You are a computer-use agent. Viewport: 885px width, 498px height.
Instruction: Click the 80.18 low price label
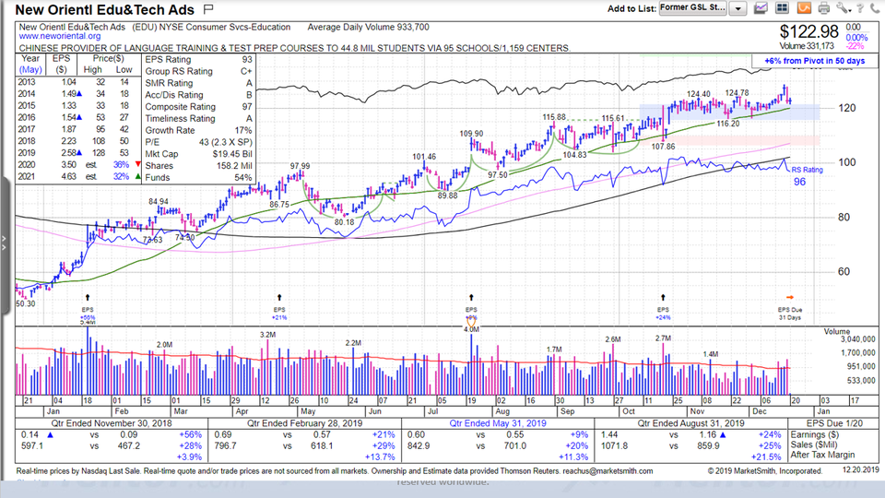tap(344, 222)
